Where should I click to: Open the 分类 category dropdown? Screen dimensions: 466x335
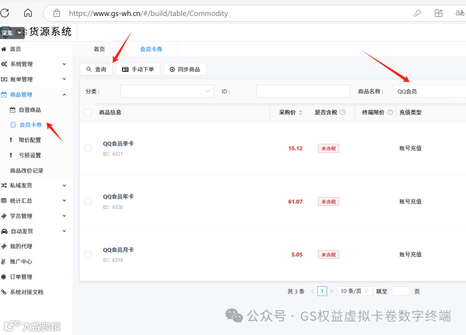click(167, 91)
